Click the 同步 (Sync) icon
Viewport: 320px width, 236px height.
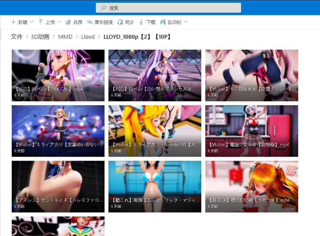pyautogui.click(x=121, y=22)
